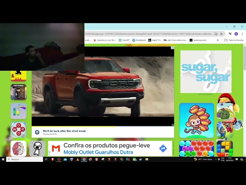Open the red and yellow pixel game thumbnail
Screen dimensions: 246x185
18,76
